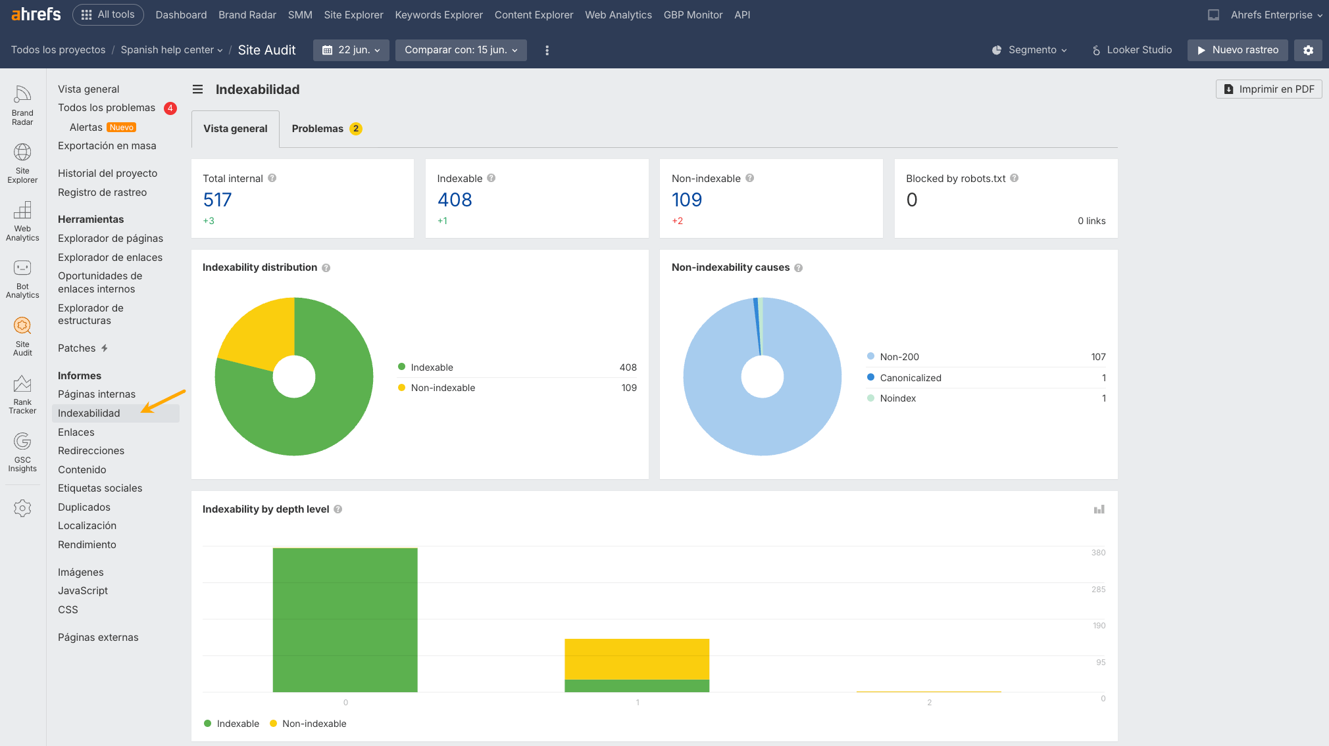Viewport: 1329px width, 746px height.
Task: Open Content Explorer in top navigation
Action: [534, 14]
